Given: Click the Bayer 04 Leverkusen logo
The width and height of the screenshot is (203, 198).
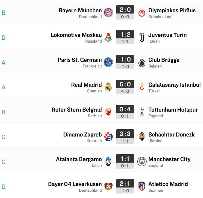Looking at the screenshot, I should coord(108,186).
